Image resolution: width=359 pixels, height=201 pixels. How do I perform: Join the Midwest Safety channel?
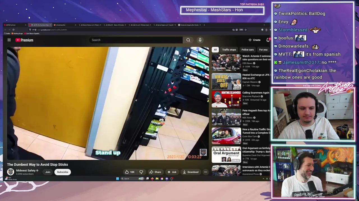[48, 172]
